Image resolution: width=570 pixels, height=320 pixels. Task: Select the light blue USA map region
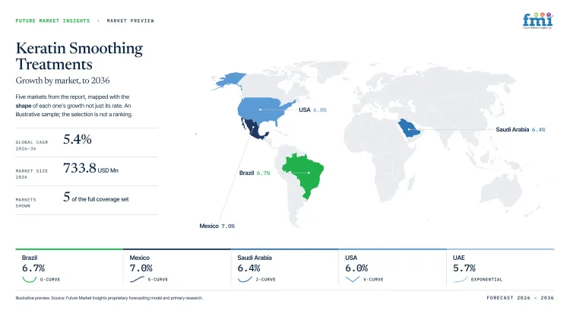click(264, 109)
